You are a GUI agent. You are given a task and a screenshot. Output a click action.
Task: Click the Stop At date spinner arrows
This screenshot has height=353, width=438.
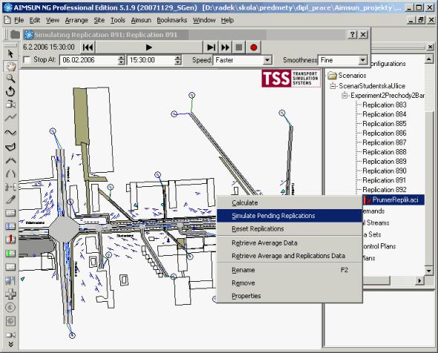click(121, 60)
